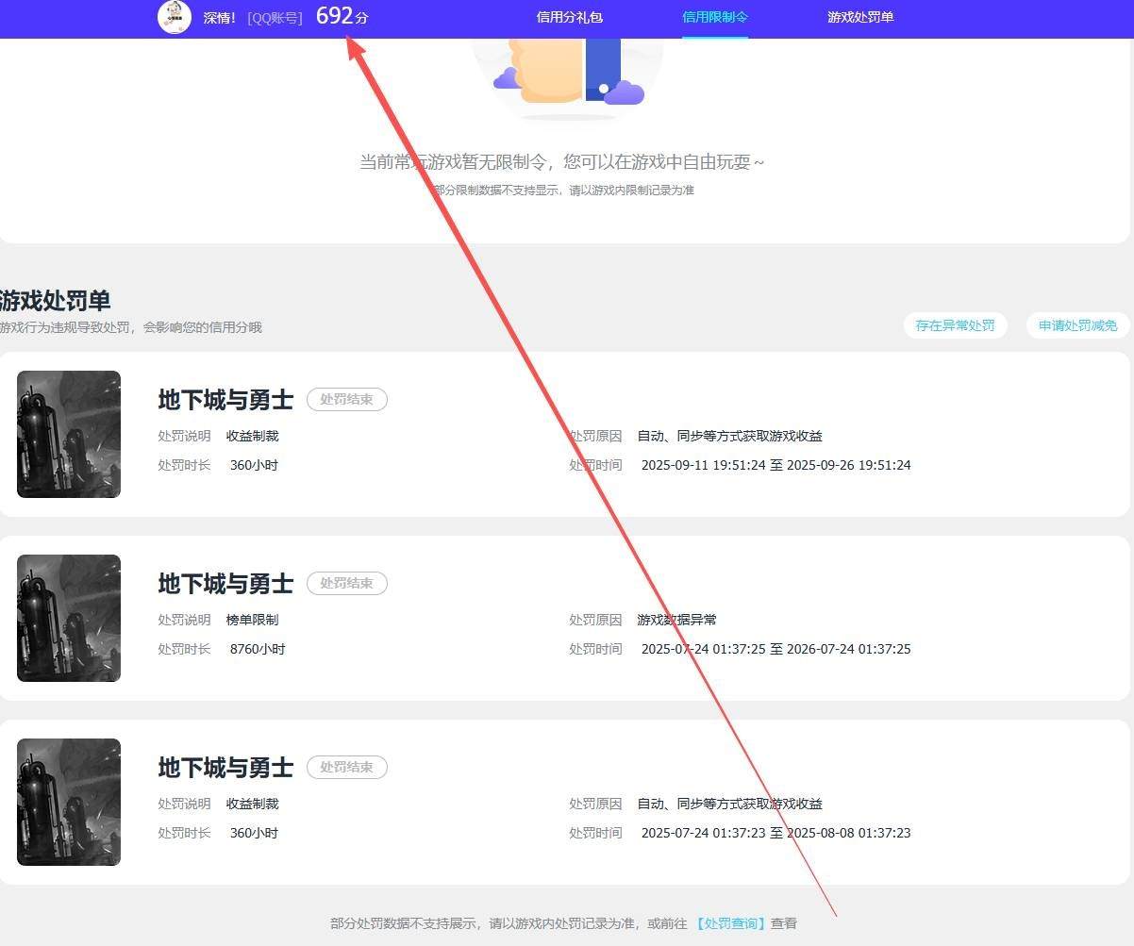This screenshot has width=1134, height=946.
Task: Click 自动、同步等方式 reason in 2025-08-08 penalty
Action: click(x=729, y=804)
